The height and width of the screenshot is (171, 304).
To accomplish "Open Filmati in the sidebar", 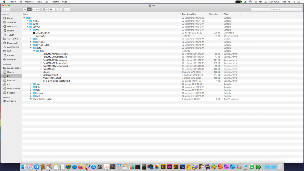I will pos(10,18).
